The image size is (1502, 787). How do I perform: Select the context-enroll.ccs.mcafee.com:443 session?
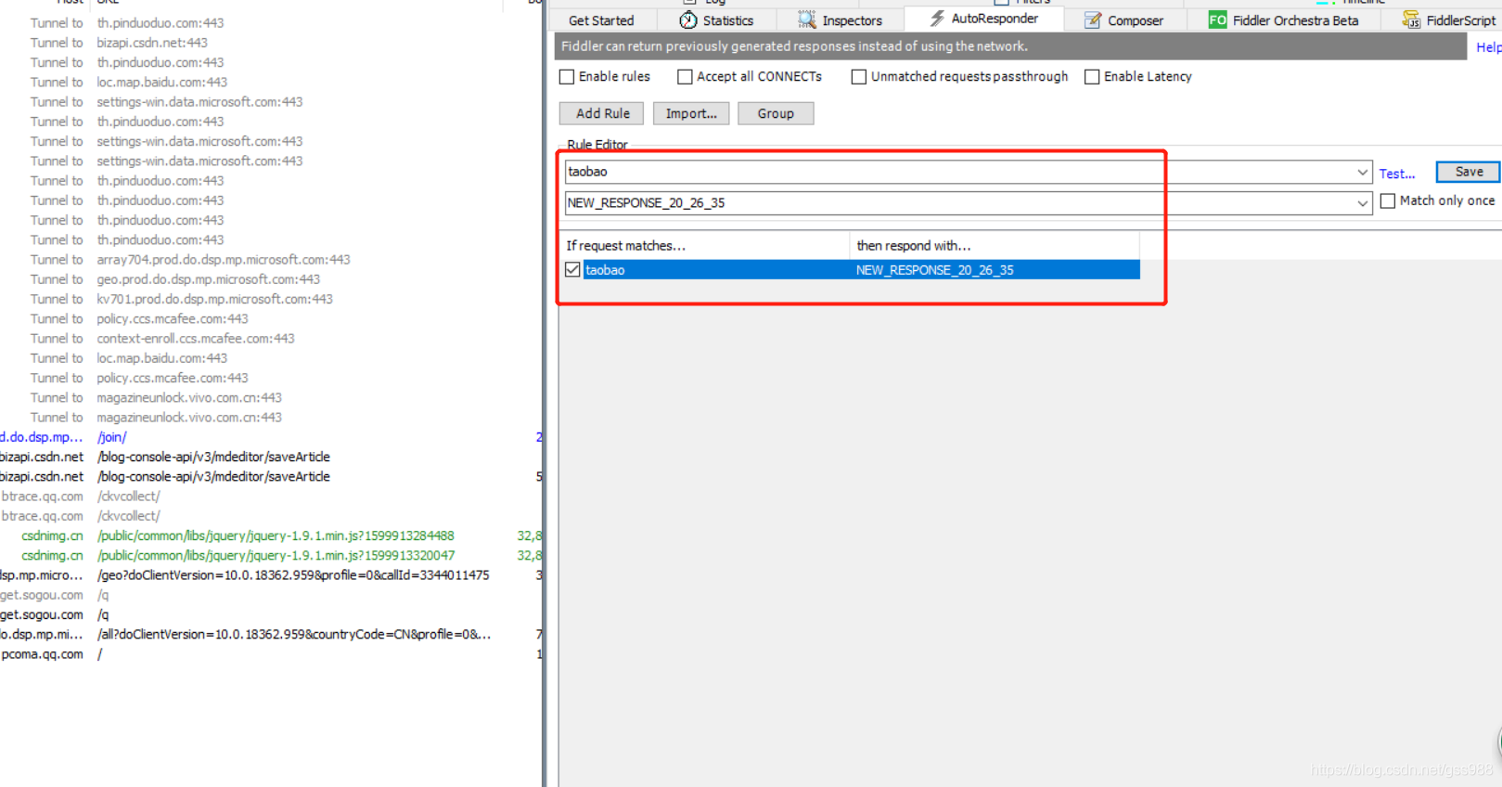coord(269,339)
